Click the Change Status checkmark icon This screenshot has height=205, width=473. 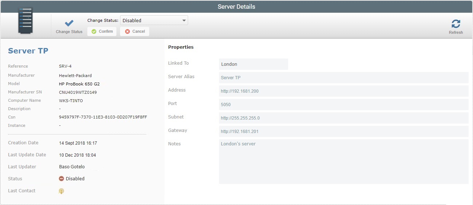pos(69,23)
